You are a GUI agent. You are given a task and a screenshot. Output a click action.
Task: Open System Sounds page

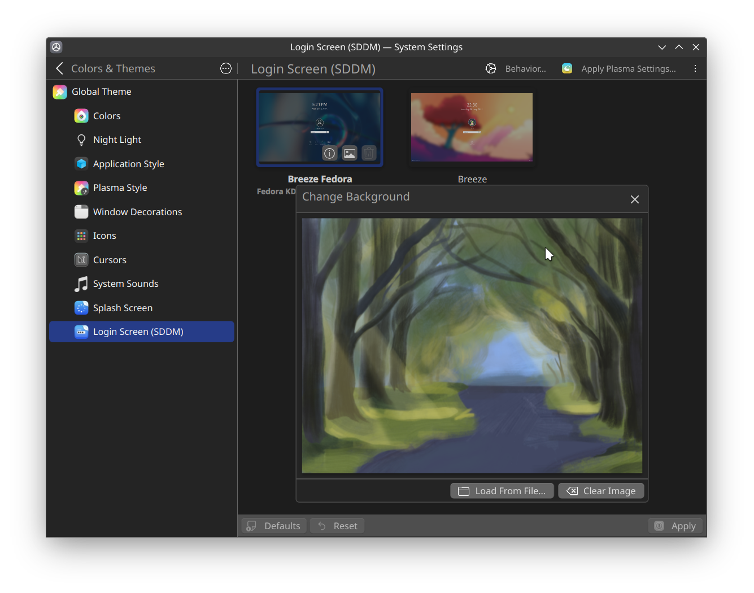[x=125, y=284]
